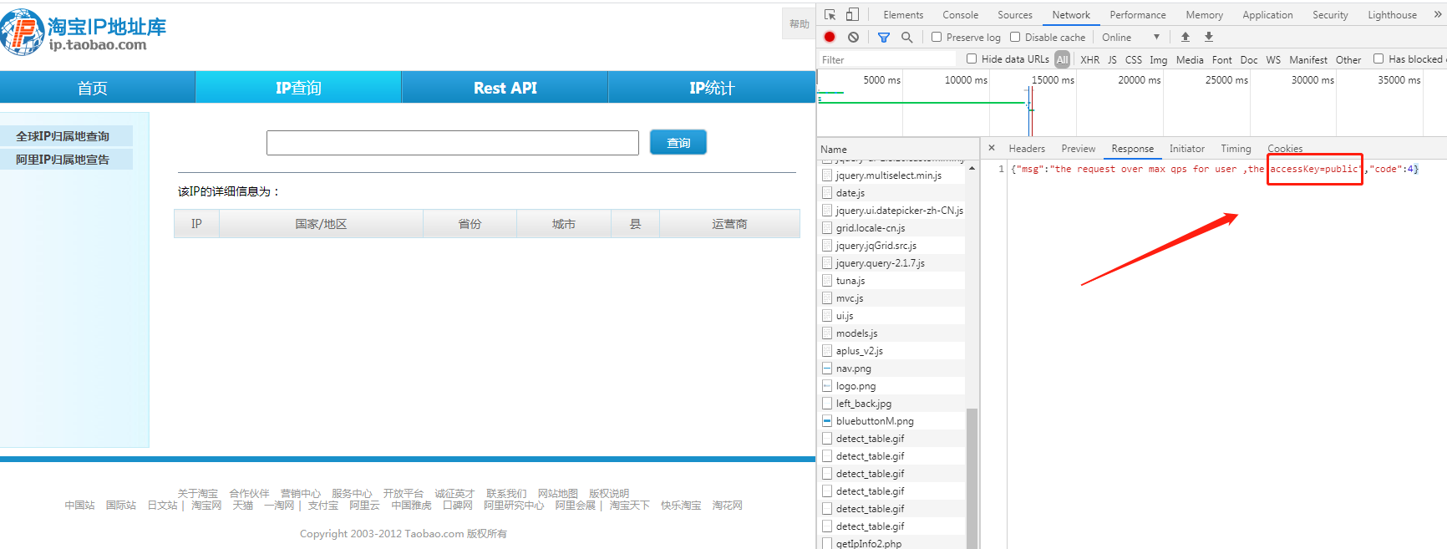Open the Initiator tab

click(x=1187, y=149)
